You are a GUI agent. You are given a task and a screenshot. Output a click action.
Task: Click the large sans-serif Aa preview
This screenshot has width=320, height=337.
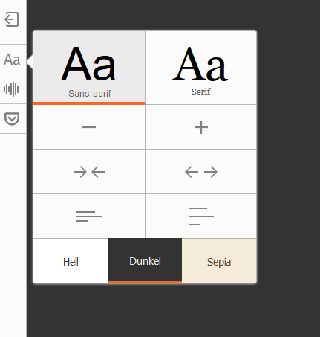click(x=88, y=64)
